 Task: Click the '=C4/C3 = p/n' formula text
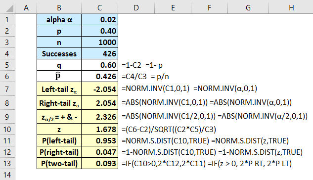(145, 77)
